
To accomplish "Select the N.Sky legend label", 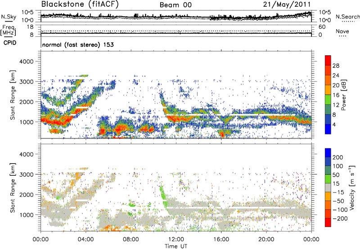I will [x=9, y=17].
